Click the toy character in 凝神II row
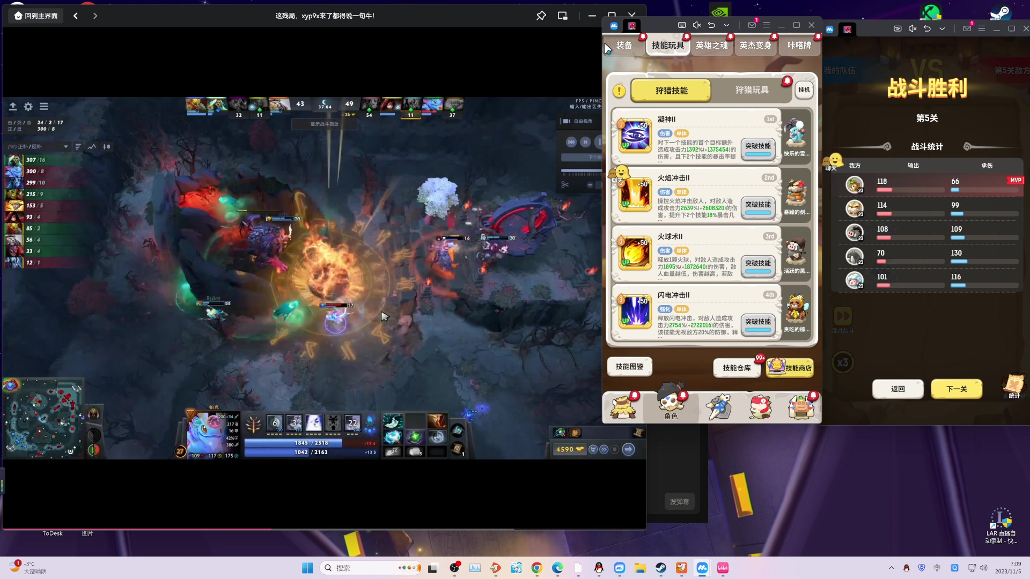 point(796,133)
